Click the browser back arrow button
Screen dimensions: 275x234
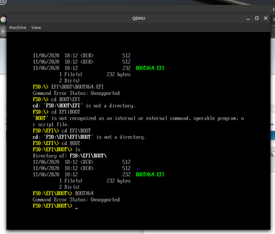[3, 31]
